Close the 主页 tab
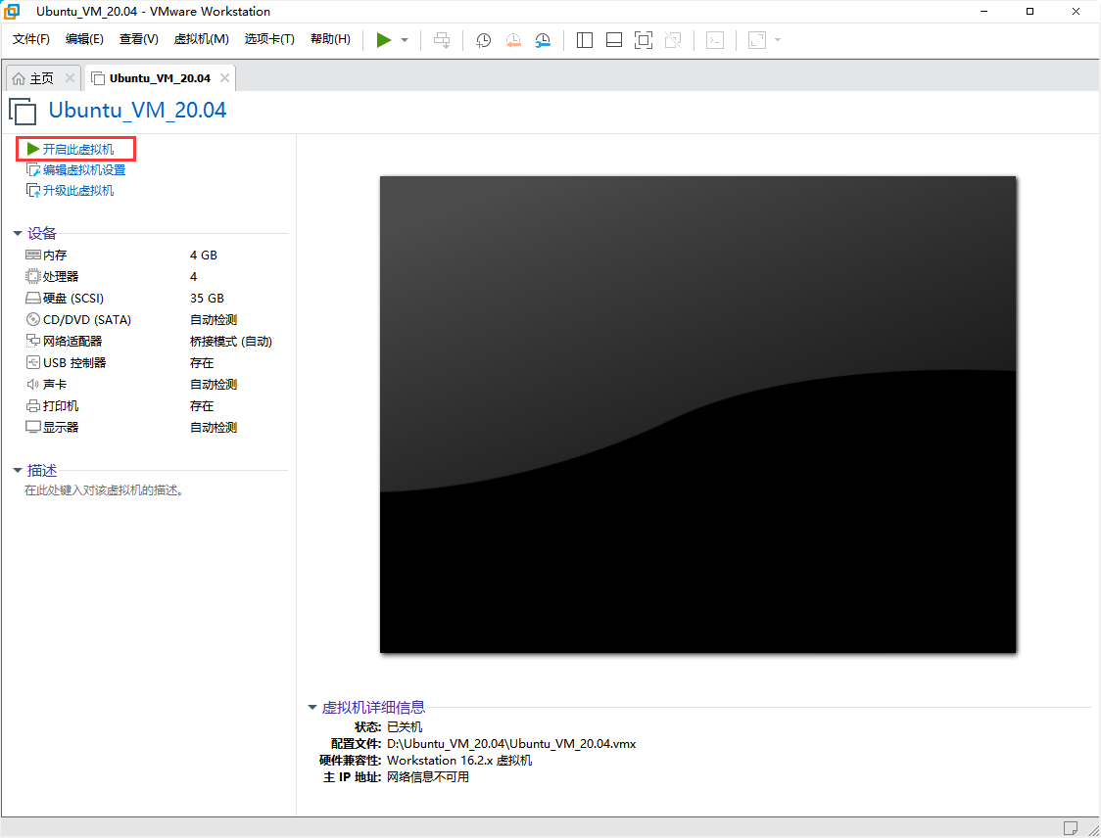 pos(70,78)
